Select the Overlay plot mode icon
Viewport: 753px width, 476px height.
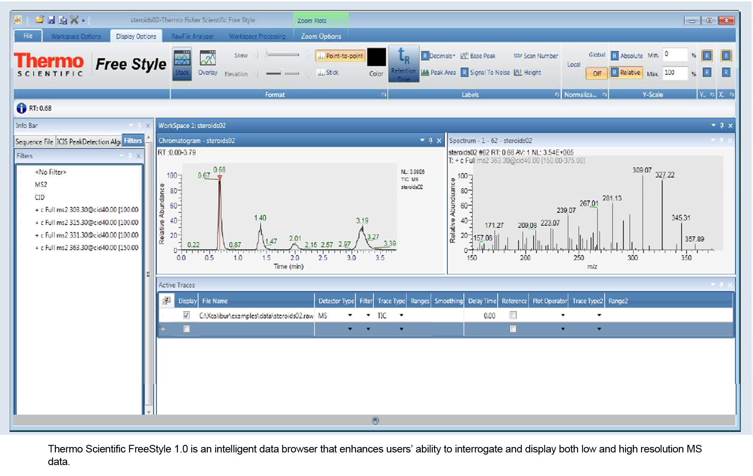click(x=208, y=63)
